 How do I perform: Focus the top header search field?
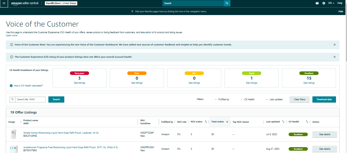(x=193, y=3)
